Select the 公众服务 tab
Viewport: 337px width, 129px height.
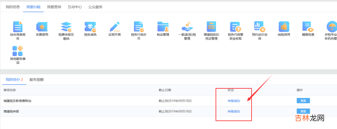(x=95, y=7)
